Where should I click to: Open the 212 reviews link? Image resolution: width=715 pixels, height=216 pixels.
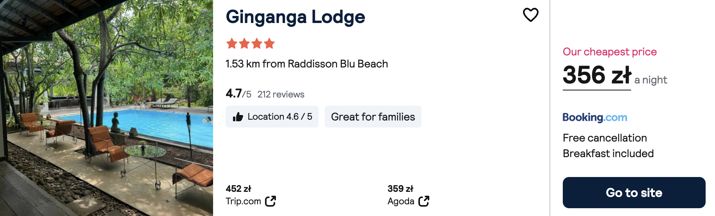click(x=281, y=94)
